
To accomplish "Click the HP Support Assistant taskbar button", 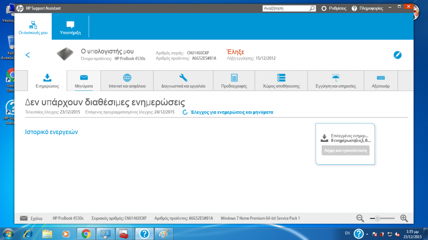I will click(144, 234).
